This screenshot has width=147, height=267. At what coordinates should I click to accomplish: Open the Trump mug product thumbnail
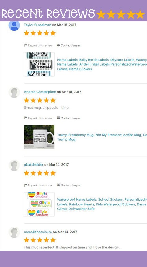[39, 137]
